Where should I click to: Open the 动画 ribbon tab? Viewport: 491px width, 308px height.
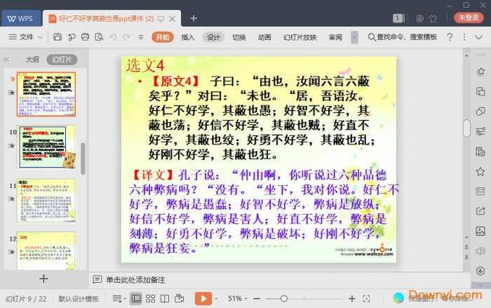264,37
